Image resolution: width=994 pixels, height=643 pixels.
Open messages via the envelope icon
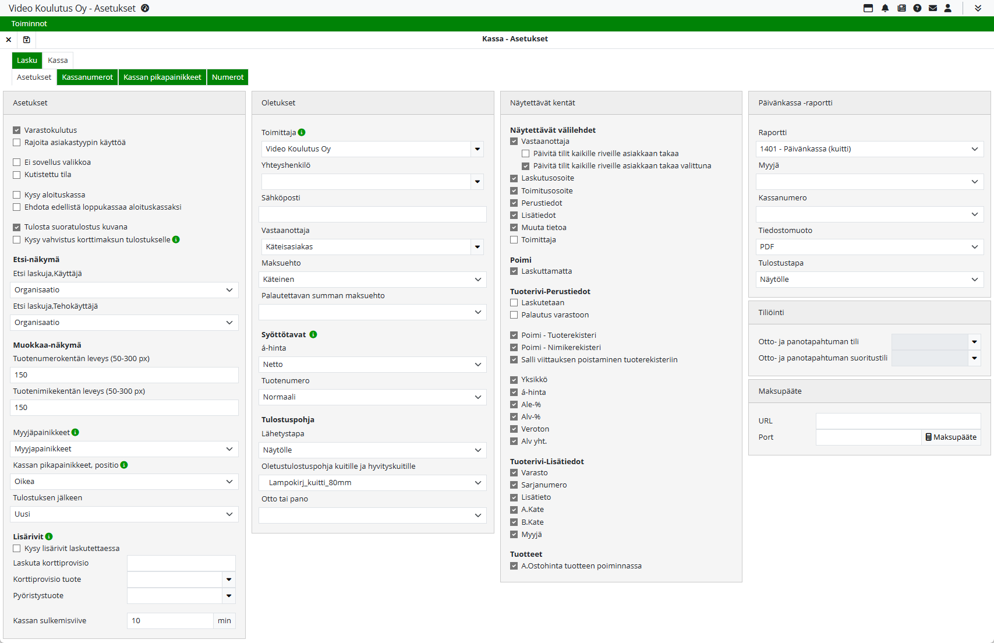click(933, 8)
